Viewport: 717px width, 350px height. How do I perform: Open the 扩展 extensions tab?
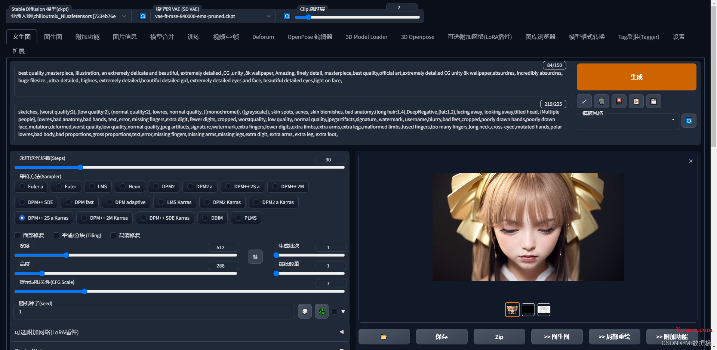point(19,51)
